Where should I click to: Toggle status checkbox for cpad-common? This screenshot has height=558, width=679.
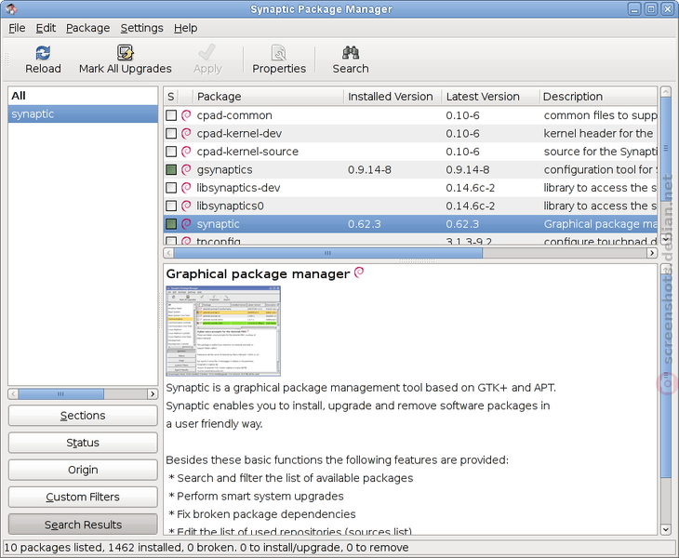pos(171,115)
